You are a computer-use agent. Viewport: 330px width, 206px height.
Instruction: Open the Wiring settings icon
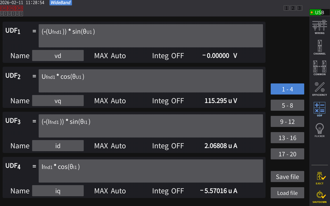point(319,27)
